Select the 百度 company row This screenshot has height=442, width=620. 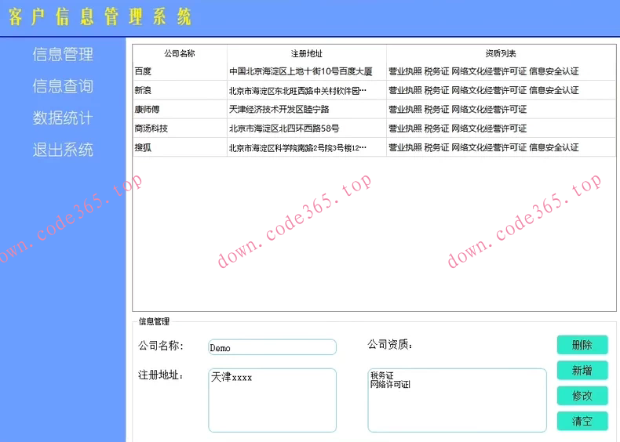374,71
